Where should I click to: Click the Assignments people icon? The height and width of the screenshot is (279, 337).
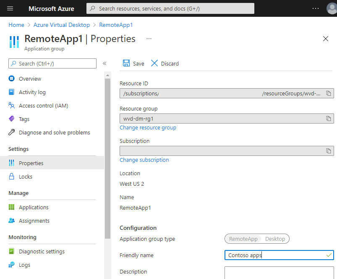(12, 221)
